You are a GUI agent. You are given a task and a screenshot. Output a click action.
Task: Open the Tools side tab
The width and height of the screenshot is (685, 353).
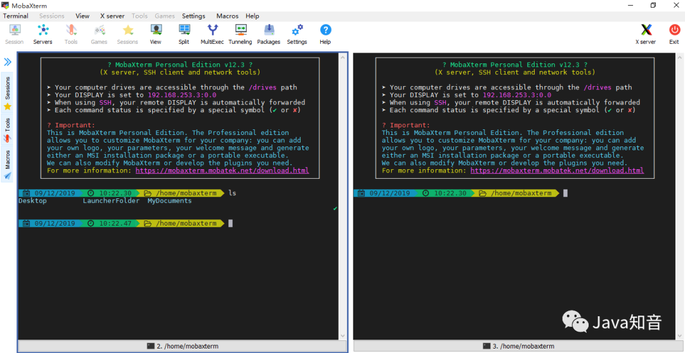tap(8, 130)
